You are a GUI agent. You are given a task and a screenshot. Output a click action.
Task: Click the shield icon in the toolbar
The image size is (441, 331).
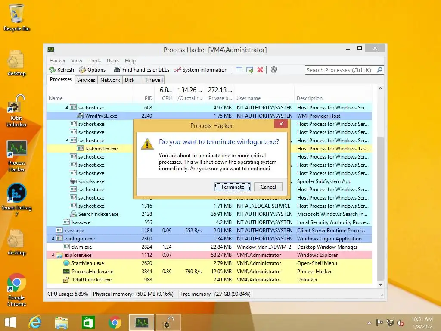coord(273,70)
